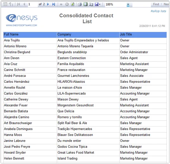
Task: Click the parameters toggle icon
Action: pyautogui.click(x=11, y=4)
